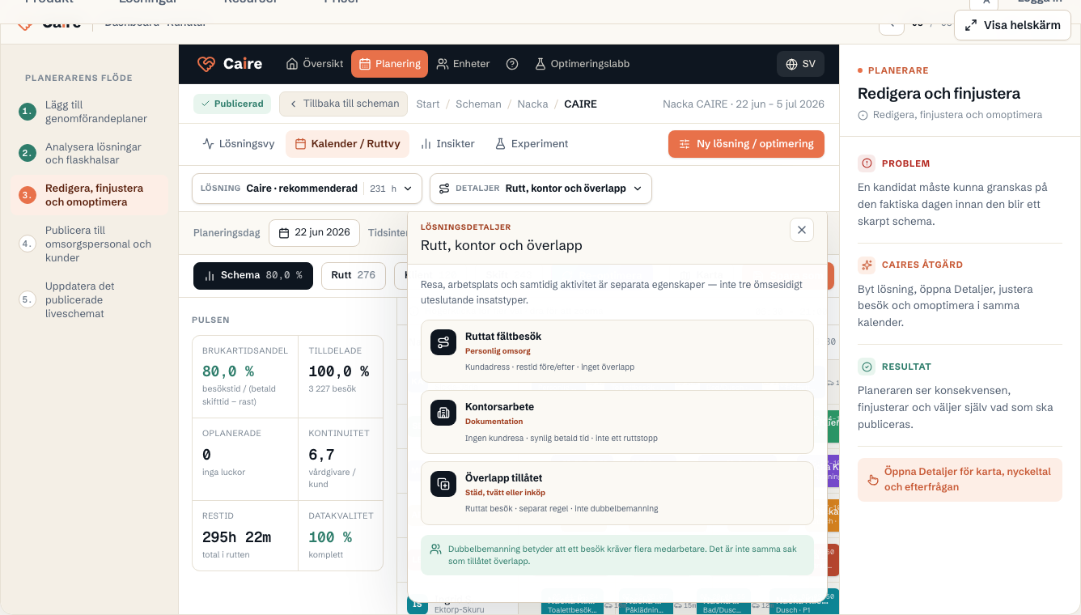Click the Redigera och finjustera heading

[939, 93]
